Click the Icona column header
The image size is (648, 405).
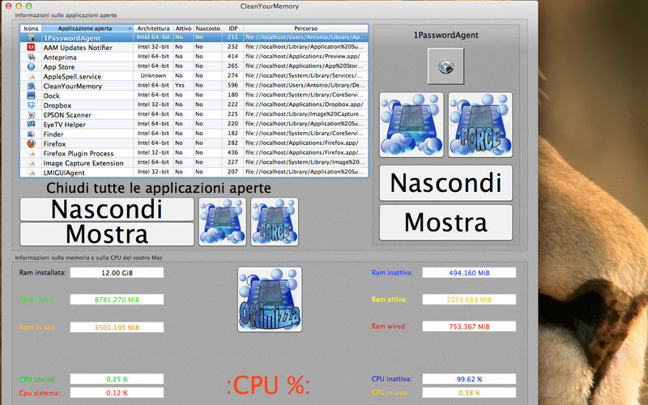[x=31, y=28]
